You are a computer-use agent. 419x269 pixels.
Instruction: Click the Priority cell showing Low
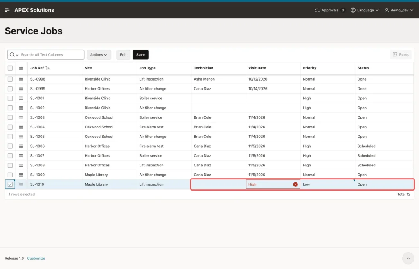328,184
